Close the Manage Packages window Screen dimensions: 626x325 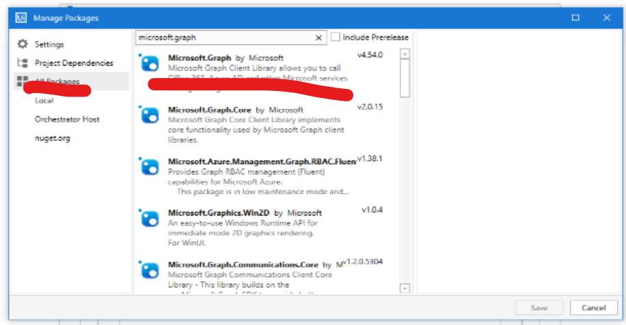(x=606, y=18)
